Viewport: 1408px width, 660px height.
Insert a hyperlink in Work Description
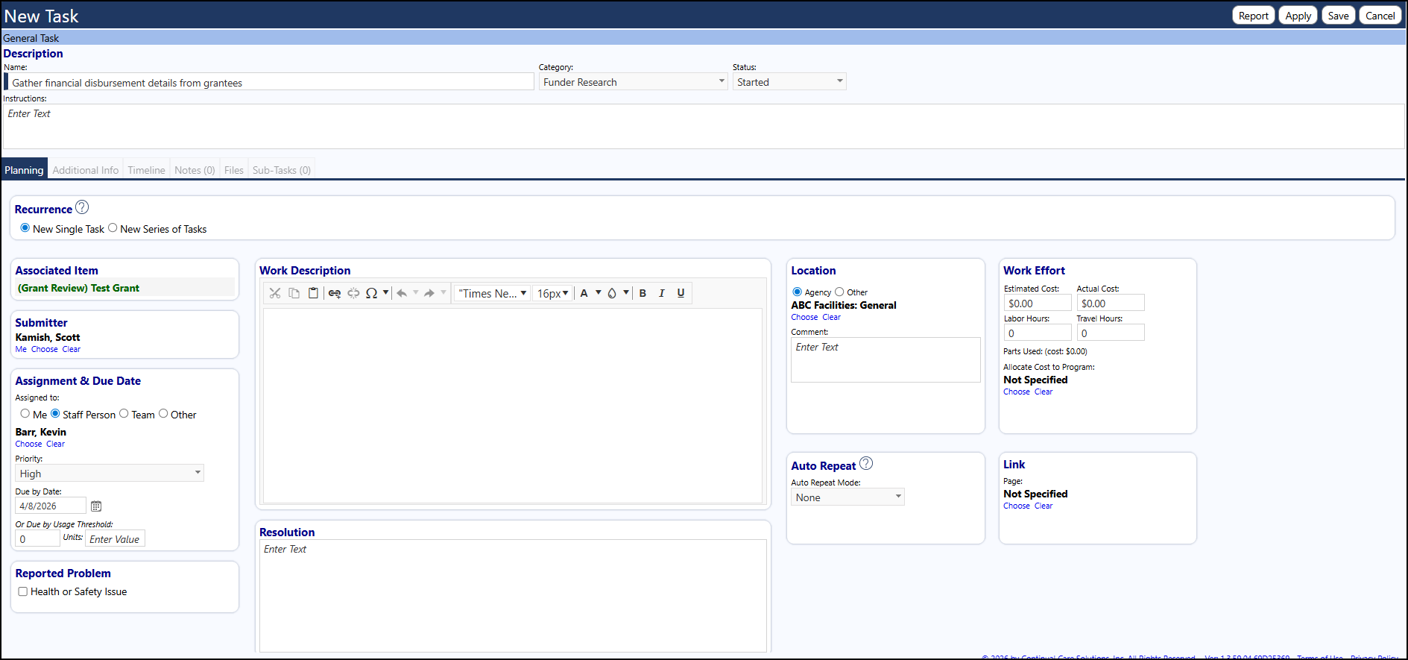click(x=335, y=293)
